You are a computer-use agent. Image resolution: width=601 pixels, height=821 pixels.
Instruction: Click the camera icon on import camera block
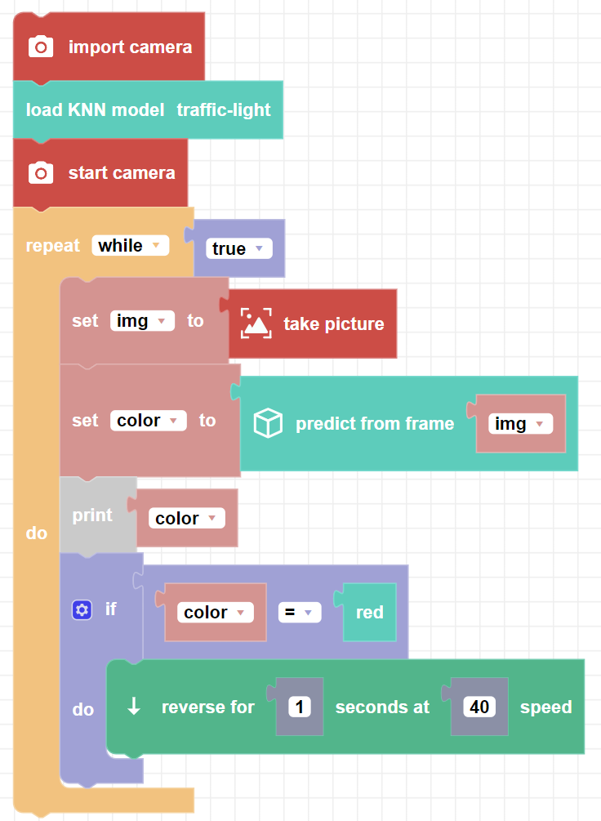tap(41, 47)
